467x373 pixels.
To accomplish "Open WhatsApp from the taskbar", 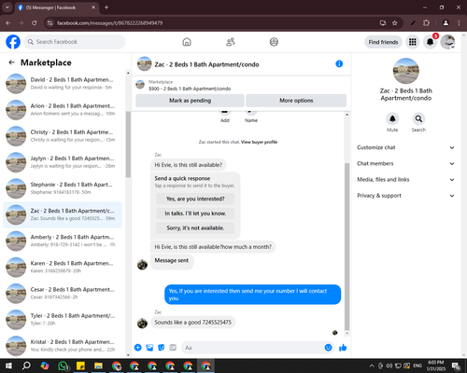I will pyautogui.click(x=64, y=366).
